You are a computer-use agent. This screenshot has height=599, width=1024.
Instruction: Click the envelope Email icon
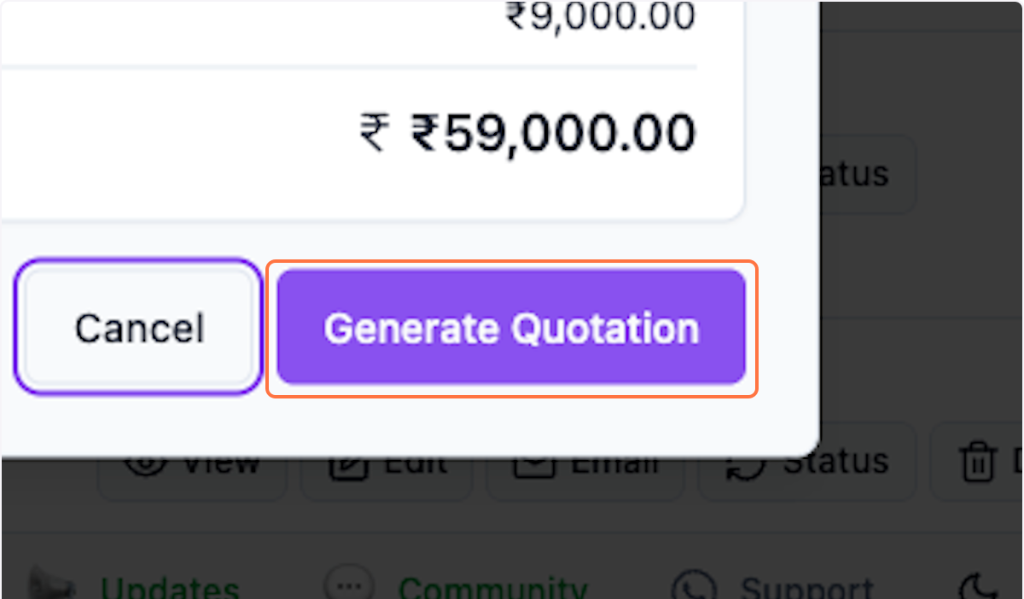(x=533, y=463)
